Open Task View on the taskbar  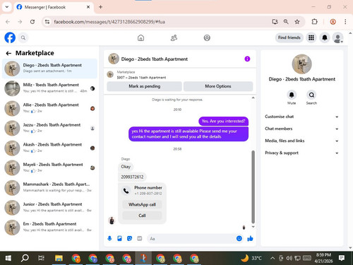pyautogui.click(x=41, y=258)
